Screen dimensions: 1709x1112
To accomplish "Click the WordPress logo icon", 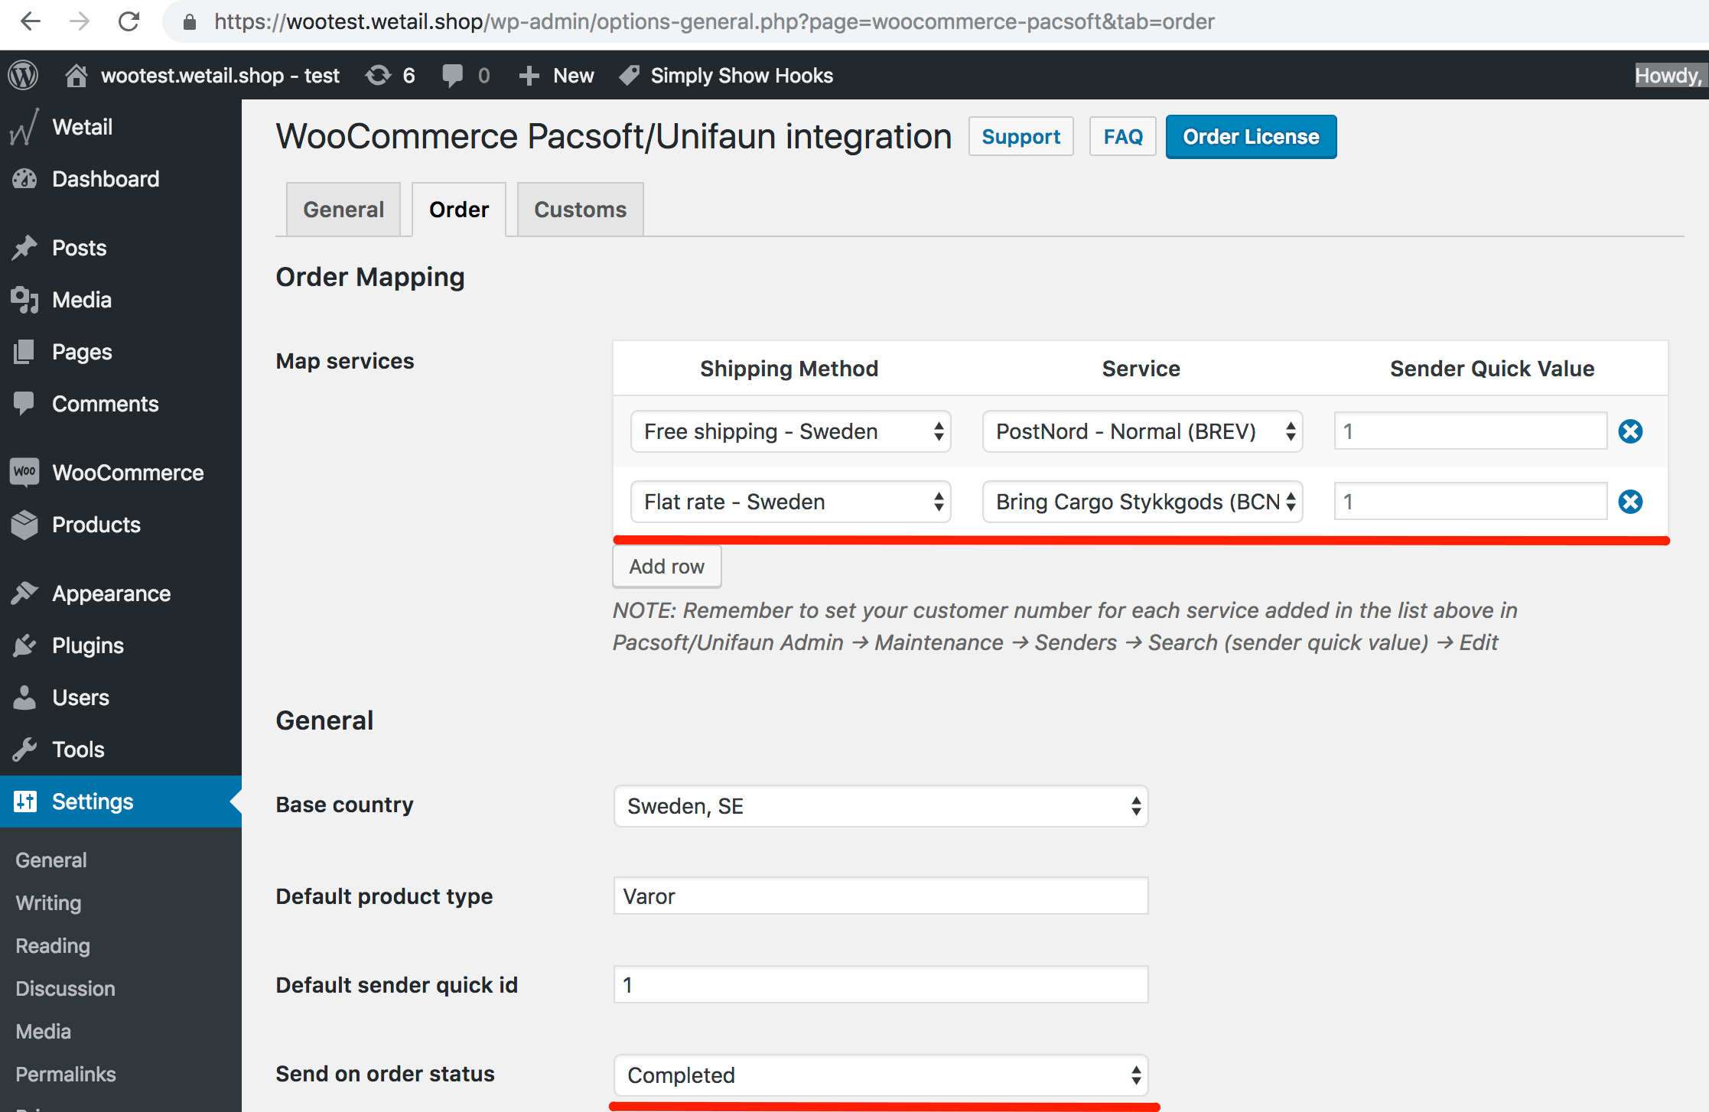I will [23, 75].
